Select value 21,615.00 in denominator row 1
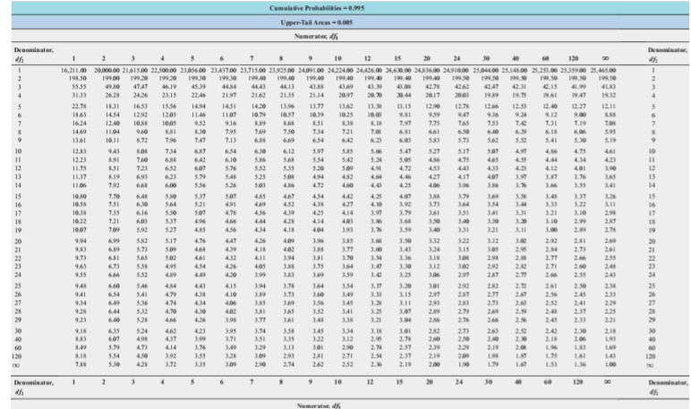Screen dimensions: 691x409 tap(135, 70)
